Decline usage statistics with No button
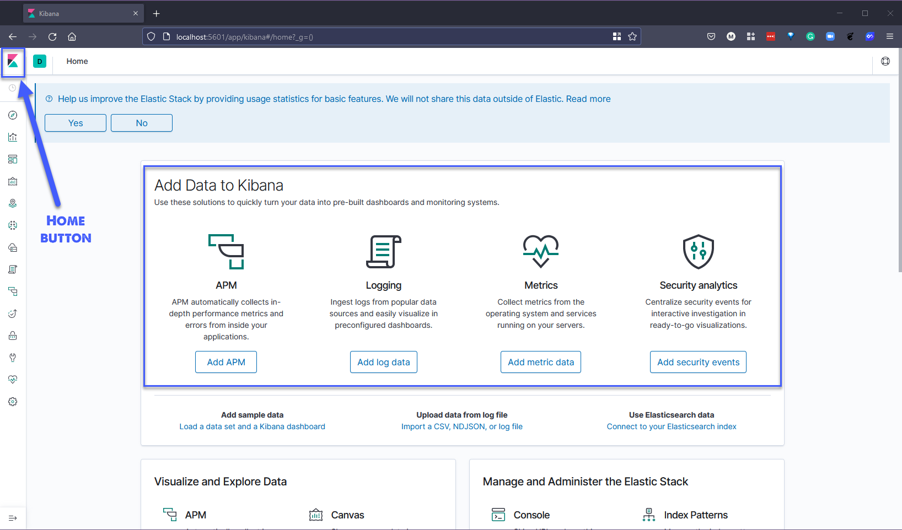This screenshot has width=902, height=530. 142,123
